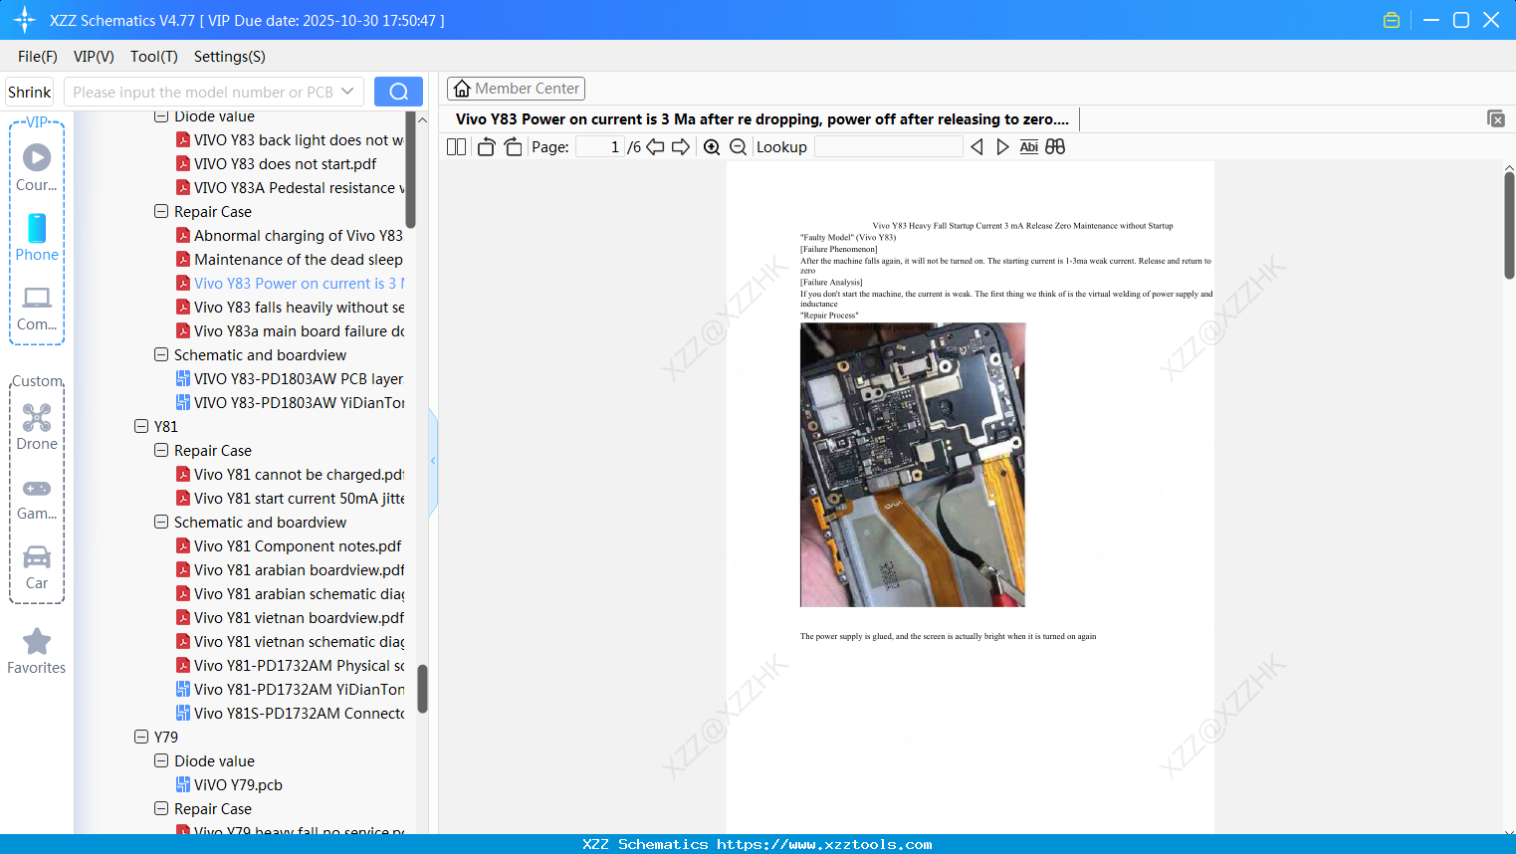The image size is (1516, 854).
Task: Click the Shrink button
Action: pyautogui.click(x=30, y=92)
